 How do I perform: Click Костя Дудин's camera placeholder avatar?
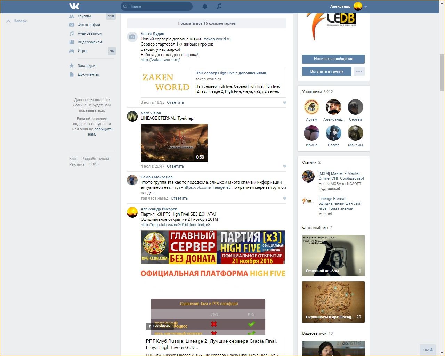point(132,37)
